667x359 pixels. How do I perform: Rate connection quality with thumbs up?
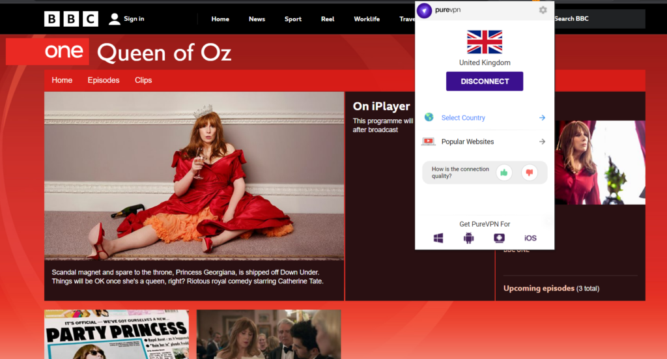pos(504,173)
